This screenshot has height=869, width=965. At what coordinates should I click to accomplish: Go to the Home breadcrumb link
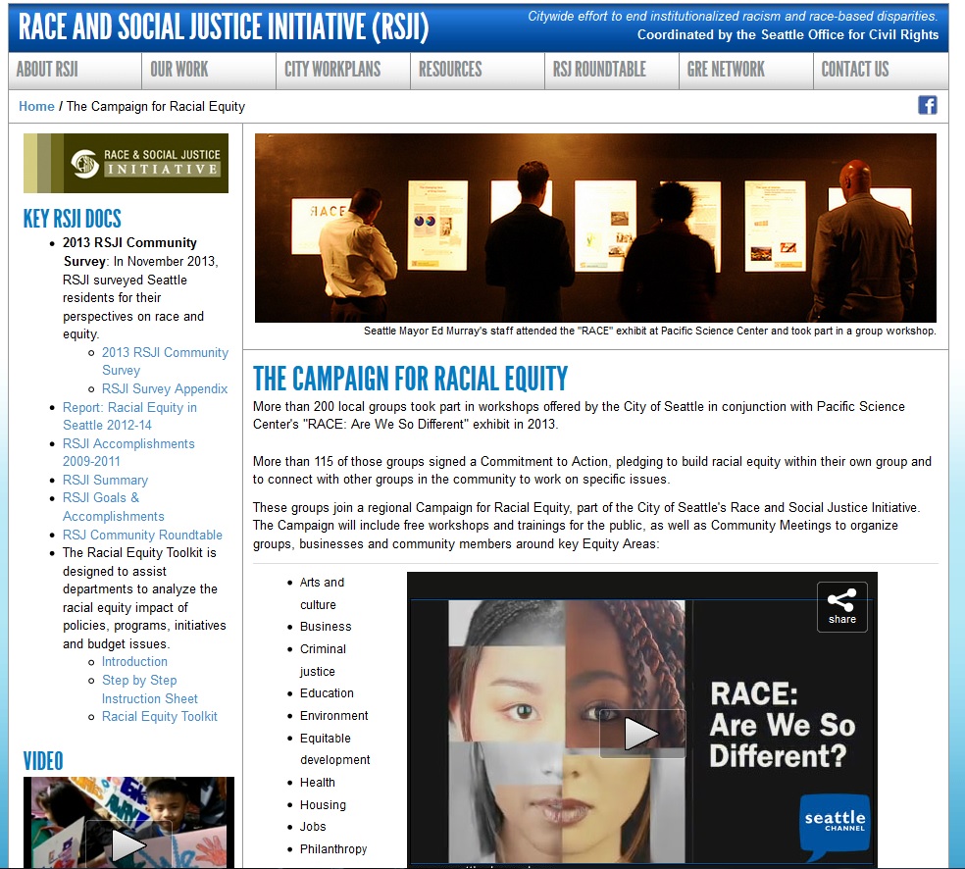click(36, 107)
